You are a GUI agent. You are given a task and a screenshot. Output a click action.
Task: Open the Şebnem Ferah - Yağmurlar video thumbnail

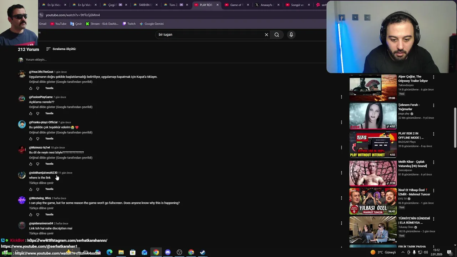tap(373, 116)
